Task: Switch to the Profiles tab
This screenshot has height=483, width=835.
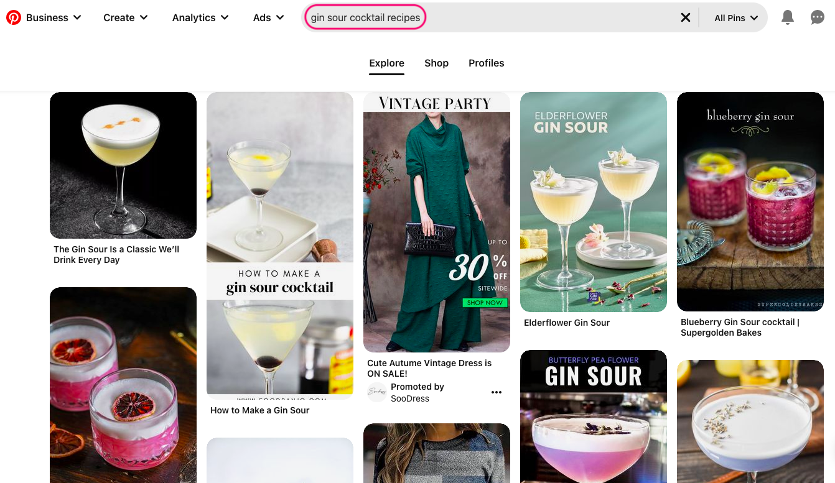Action: pyautogui.click(x=486, y=63)
